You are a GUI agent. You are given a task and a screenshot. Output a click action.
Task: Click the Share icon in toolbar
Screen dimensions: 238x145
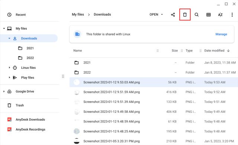coord(173,15)
